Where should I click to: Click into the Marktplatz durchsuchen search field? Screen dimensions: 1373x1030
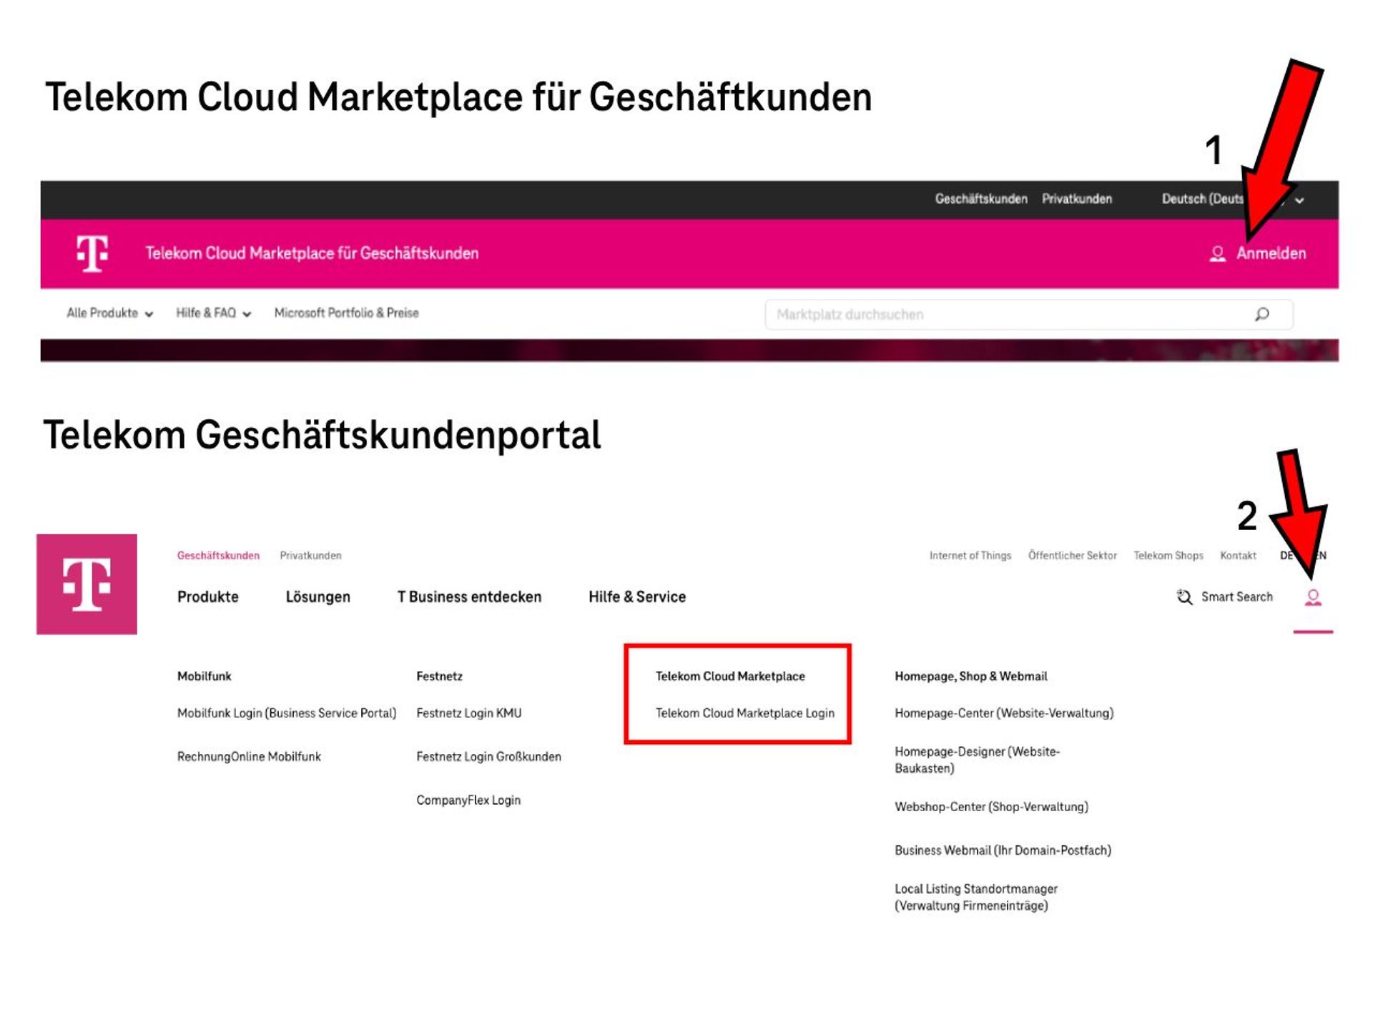(1029, 314)
